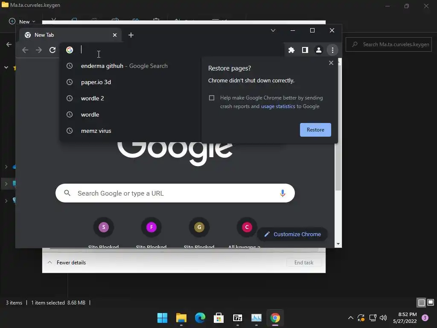Viewport: 437px width, 328px height.
Task: Click the Restore button
Action: (x=315, y=130)
